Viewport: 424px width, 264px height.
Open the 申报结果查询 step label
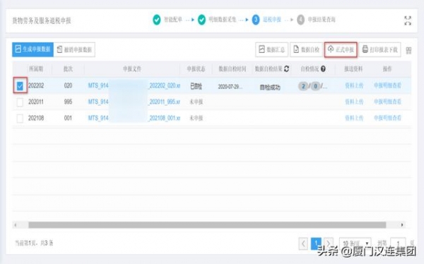click(x=322, y=20)
